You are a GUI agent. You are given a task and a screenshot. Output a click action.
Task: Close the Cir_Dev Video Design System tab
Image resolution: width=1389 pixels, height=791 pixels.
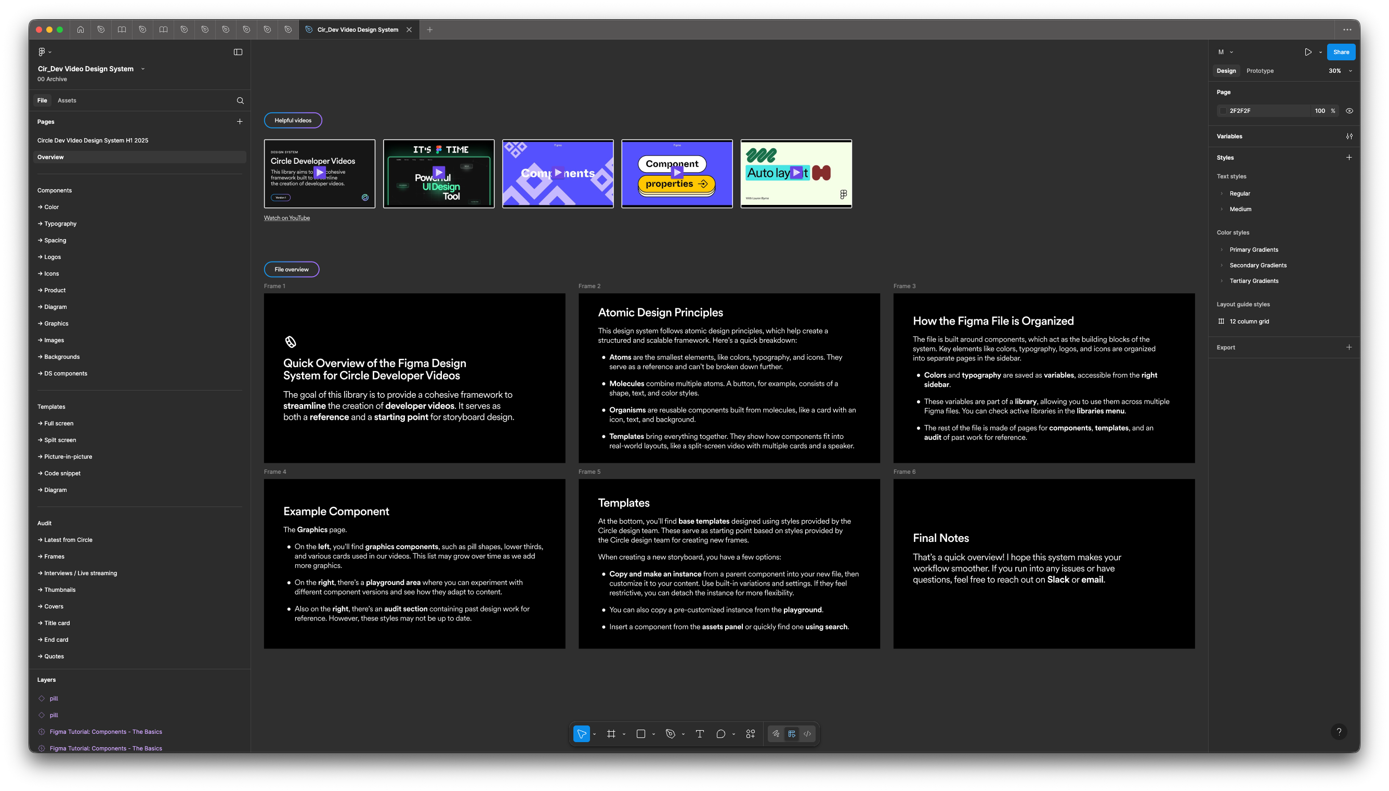coord(409,30)
